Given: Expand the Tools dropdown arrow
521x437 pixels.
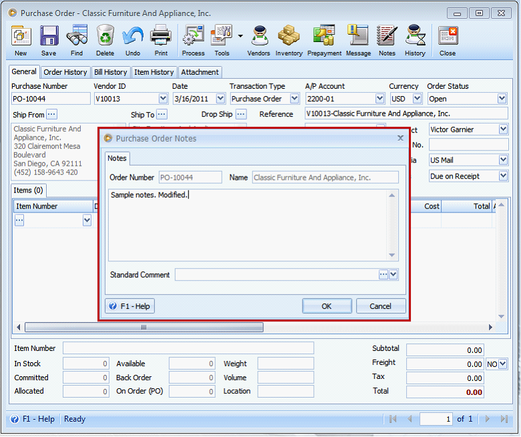Looking at the screenshot, I should (240, 36).
